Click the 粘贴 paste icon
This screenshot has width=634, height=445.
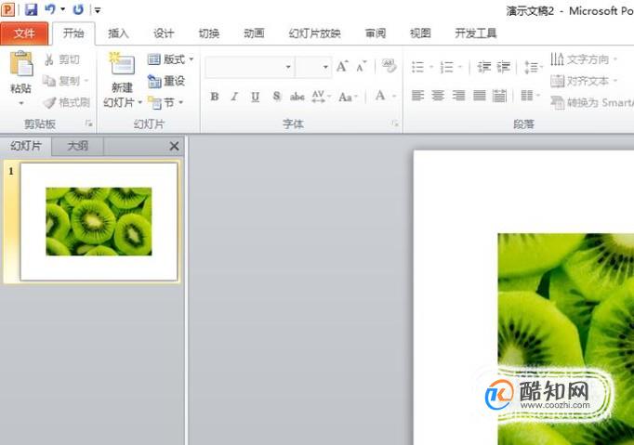(x=21, y=64)
